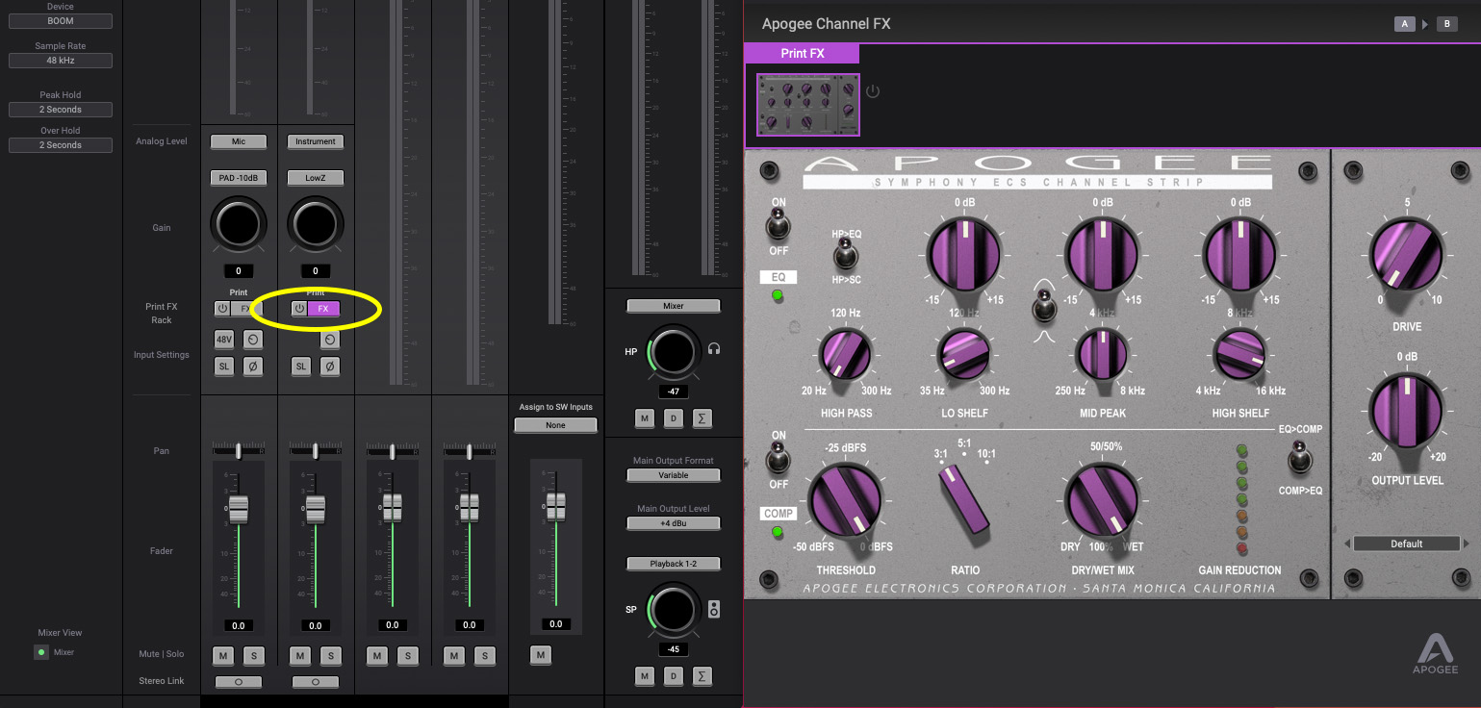Toggle Print FX power on Mic channel
Image resolution: width=1481 pixels, height=708 pixels.
[222, 309]
